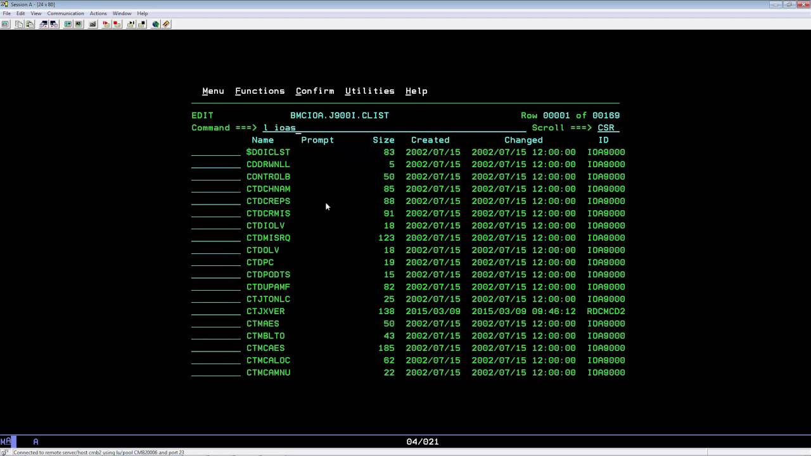
Task: Open the Display setup toolbar icon
Action: (68, 24)
